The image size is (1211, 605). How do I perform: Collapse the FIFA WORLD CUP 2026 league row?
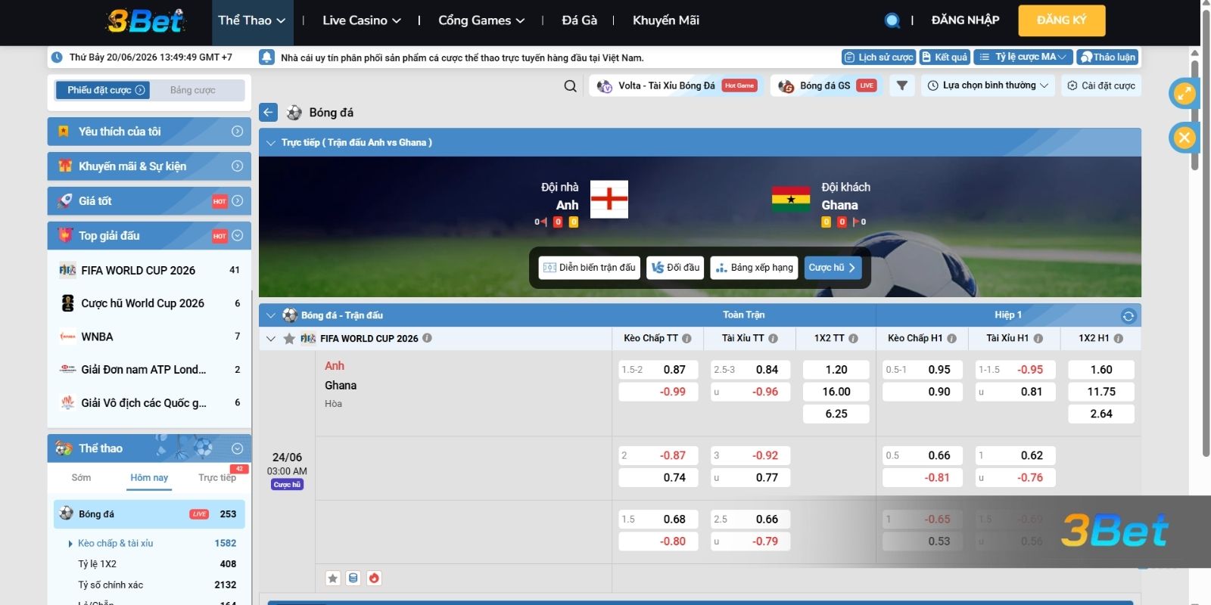pyautogui.click(x=271, y=339)
